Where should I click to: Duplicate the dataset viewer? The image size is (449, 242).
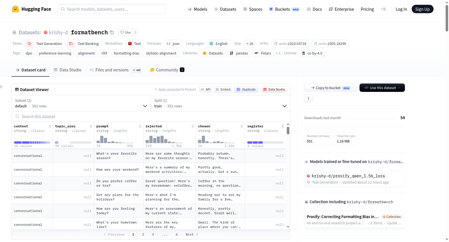[x=246, y=89]
